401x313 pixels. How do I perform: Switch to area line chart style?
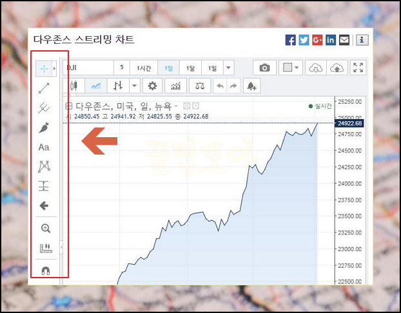(96, 86)
